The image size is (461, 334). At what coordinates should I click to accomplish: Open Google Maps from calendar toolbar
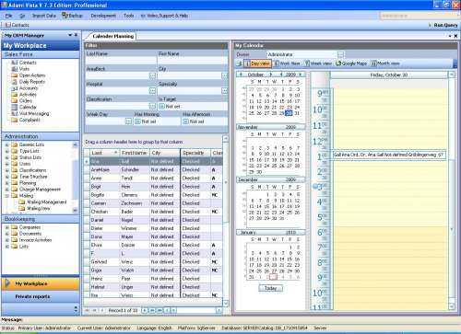351,63
